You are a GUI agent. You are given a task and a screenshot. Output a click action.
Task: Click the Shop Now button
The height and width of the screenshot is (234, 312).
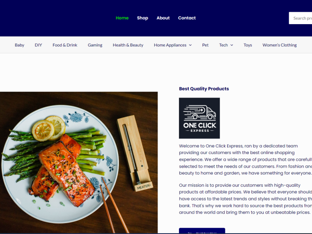tap(202, 231)
